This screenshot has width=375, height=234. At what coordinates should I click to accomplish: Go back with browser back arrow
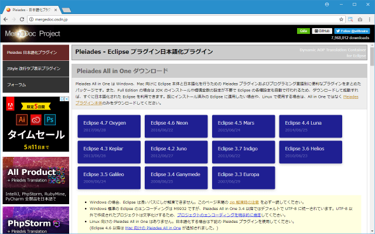pyautogui.click(x=5, y=19)
